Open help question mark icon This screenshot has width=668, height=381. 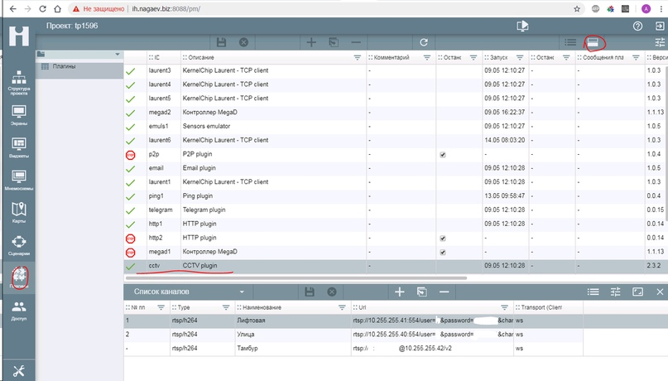point(637,26)
